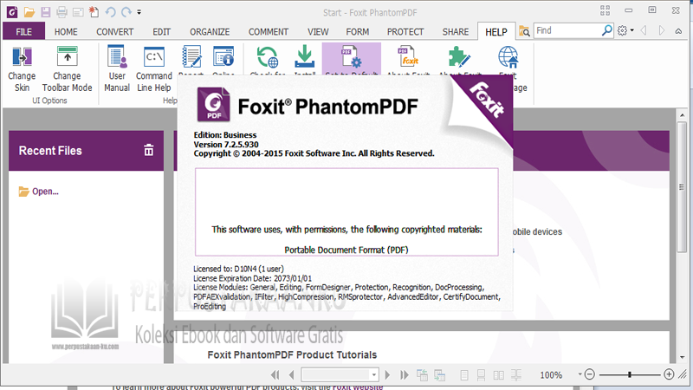The image size is (693, 390).
Task: Open Command Line Help
Action: [154, 69]
